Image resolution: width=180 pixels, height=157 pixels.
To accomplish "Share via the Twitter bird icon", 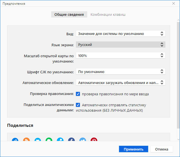I will pyautogui.click(x=83, y=140).
